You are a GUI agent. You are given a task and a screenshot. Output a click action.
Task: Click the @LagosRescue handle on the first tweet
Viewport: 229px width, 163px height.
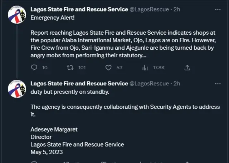click(x=149, y=9)
